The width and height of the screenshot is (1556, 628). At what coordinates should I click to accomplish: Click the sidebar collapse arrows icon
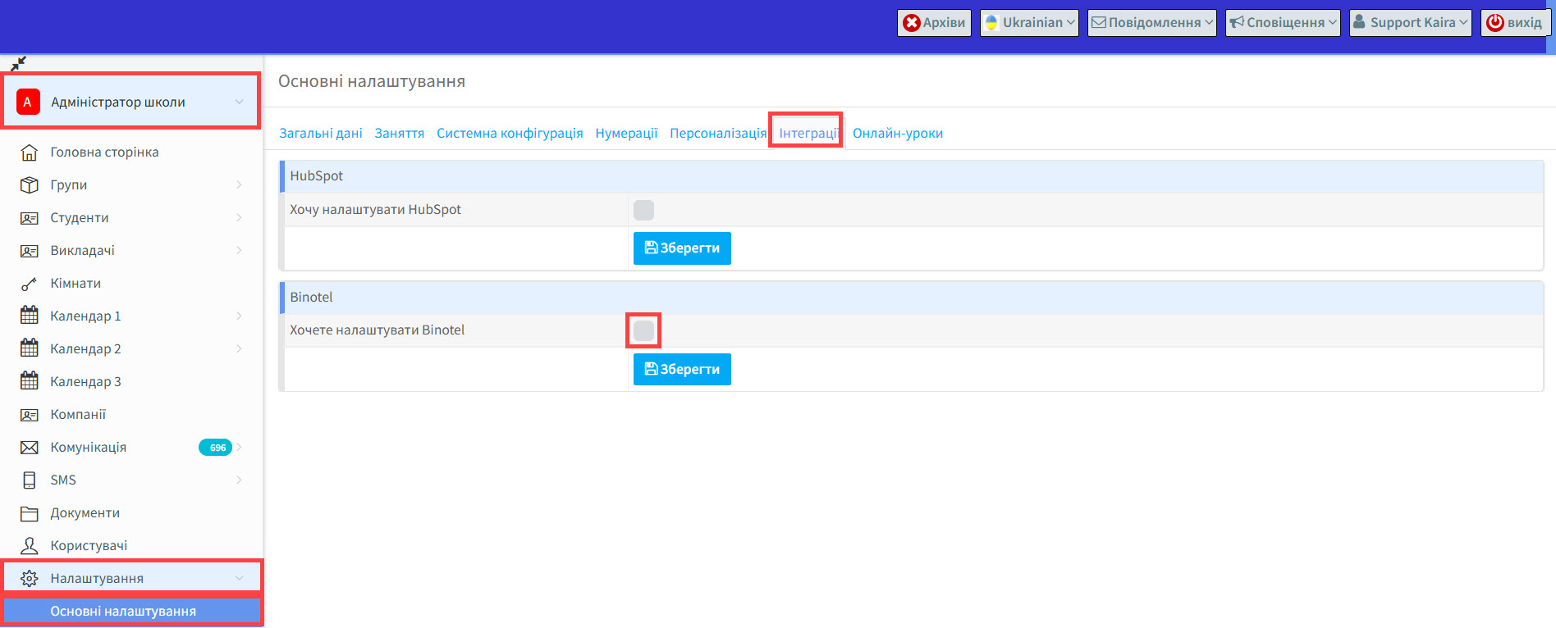[18, 63]
